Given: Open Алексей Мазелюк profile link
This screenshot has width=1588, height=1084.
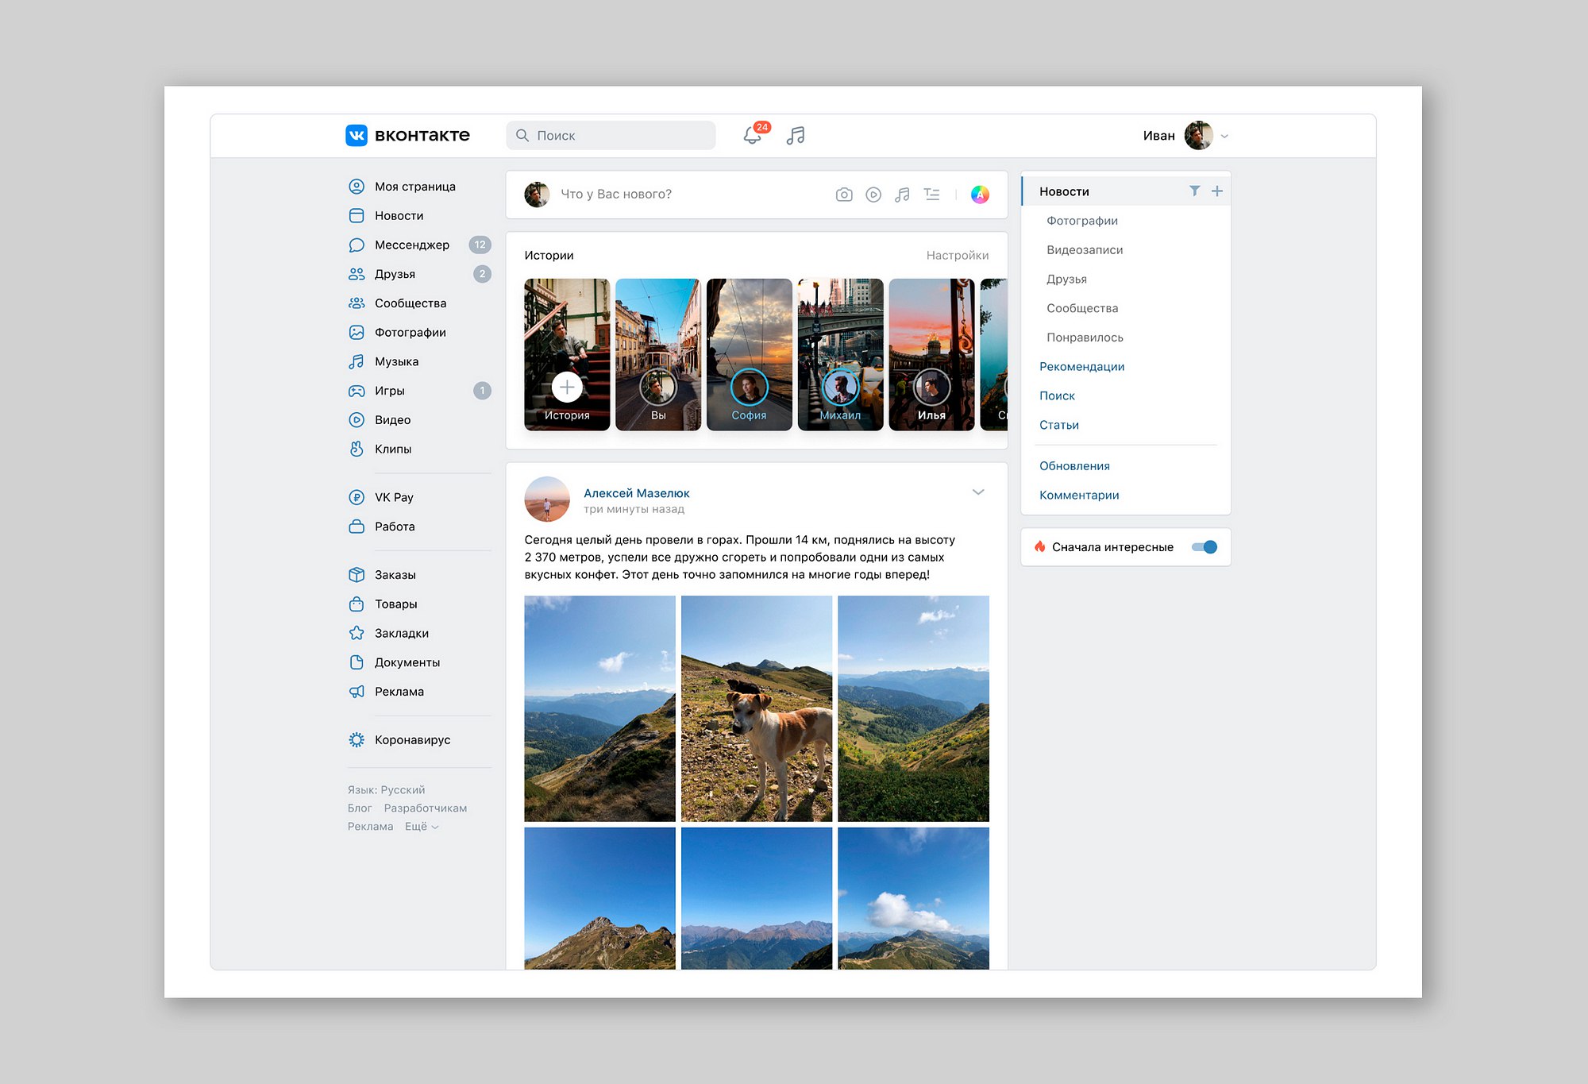Looking at the screenshot, I should click(636, 492).
